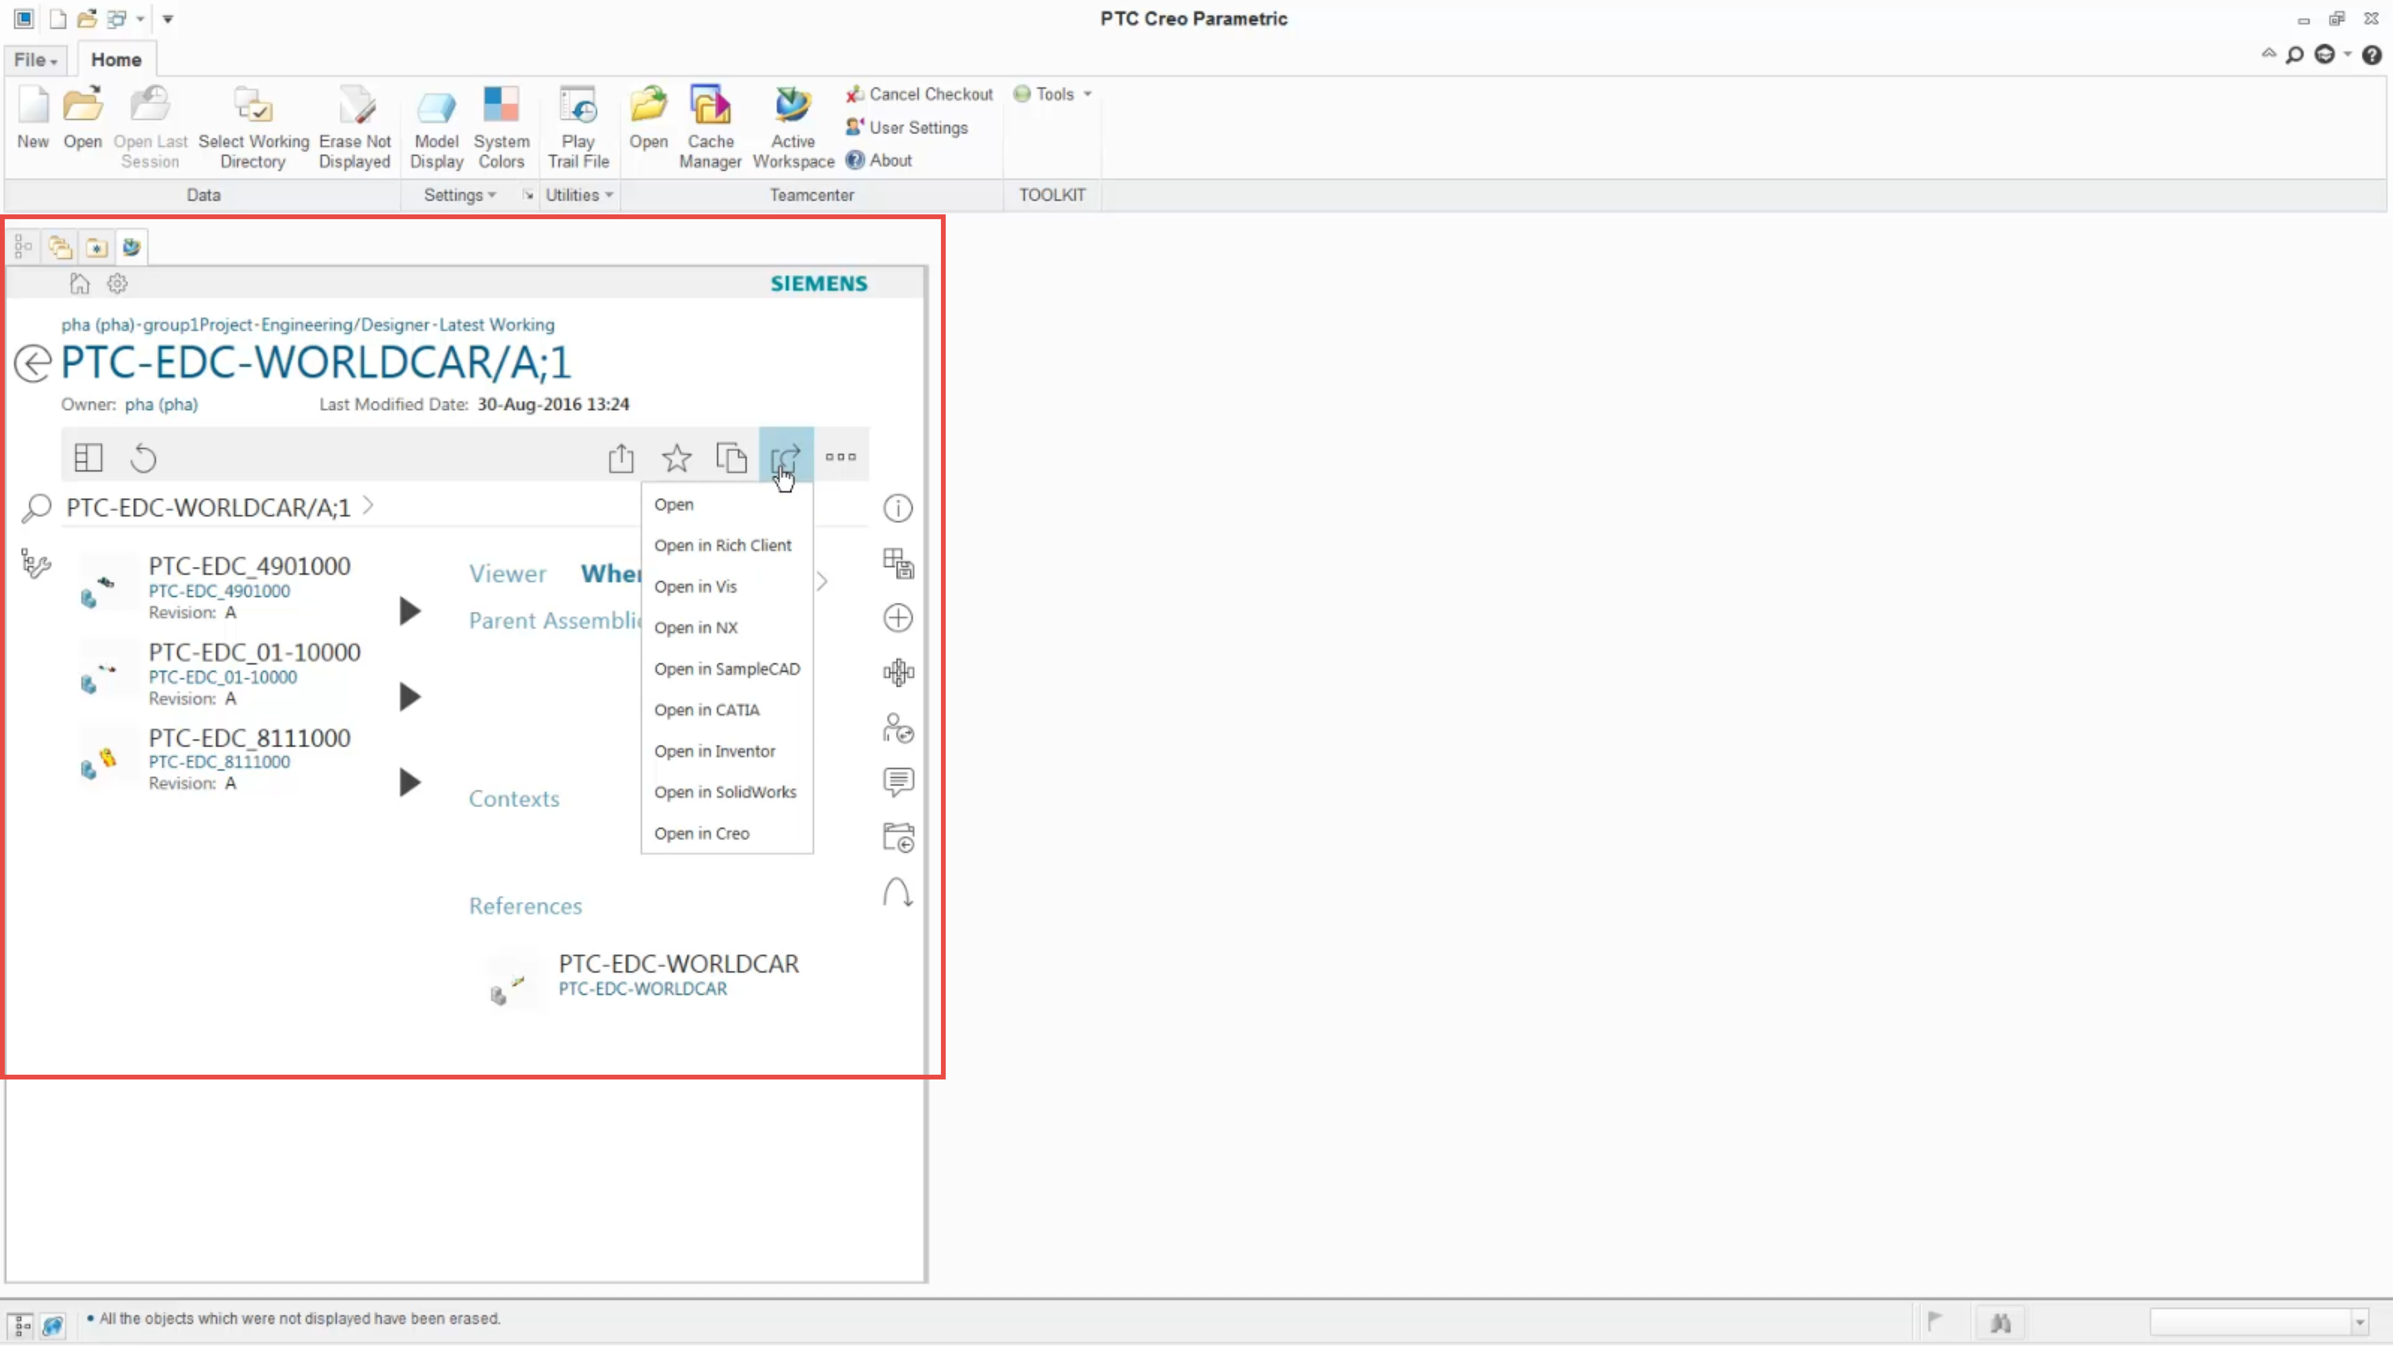
Task: Open User Settings
Action: point(906,127)
